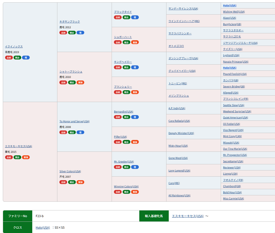The height and width of the screenshot is (233, 275).
Task: Click the blue 種 badge under Bernardini(USA)
Action: [x=135, y=117]
